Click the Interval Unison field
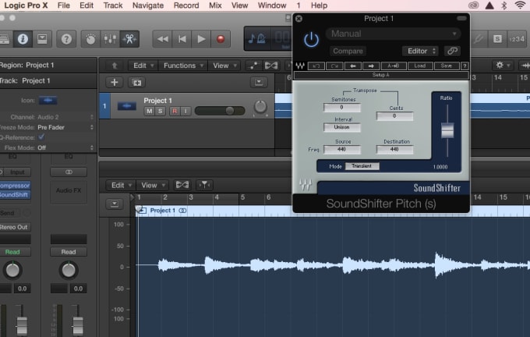 341,127
